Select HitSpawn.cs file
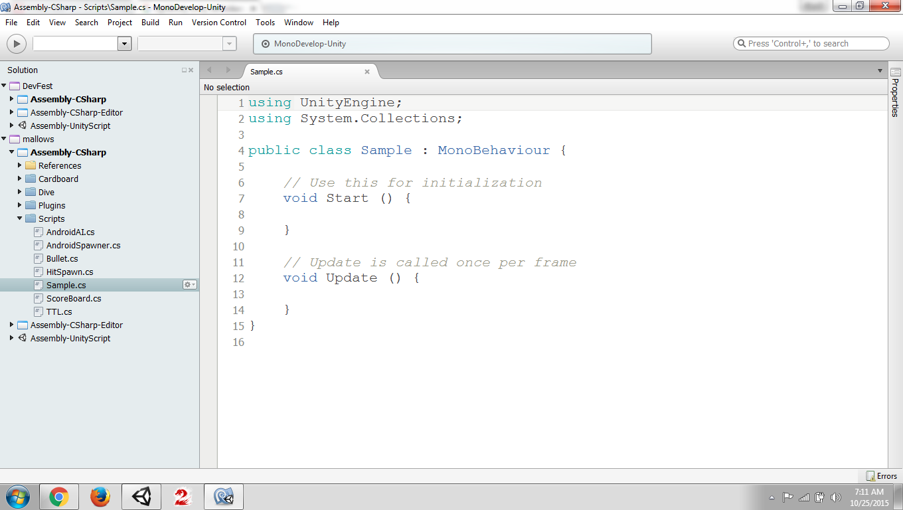903x510 pixels. pos(70,272)
